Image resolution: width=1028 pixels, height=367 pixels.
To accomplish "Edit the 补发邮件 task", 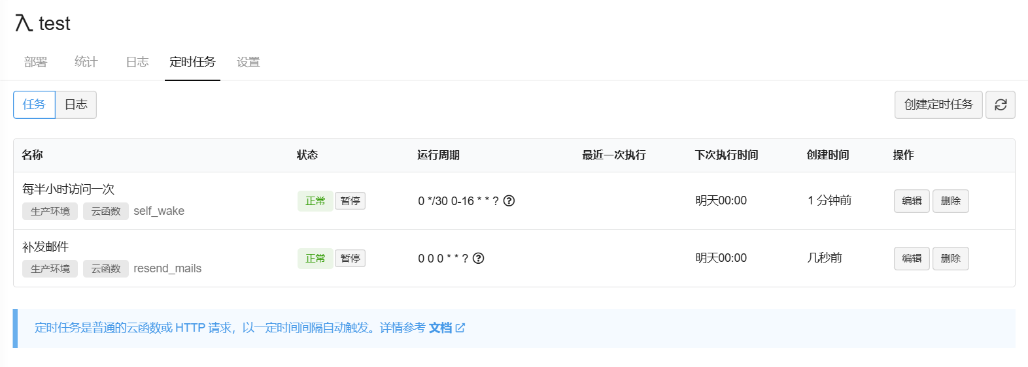I will click(912, 258).
